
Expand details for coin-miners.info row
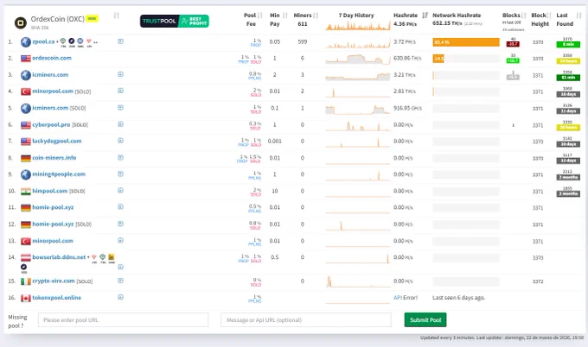click(x=120, y=157)
